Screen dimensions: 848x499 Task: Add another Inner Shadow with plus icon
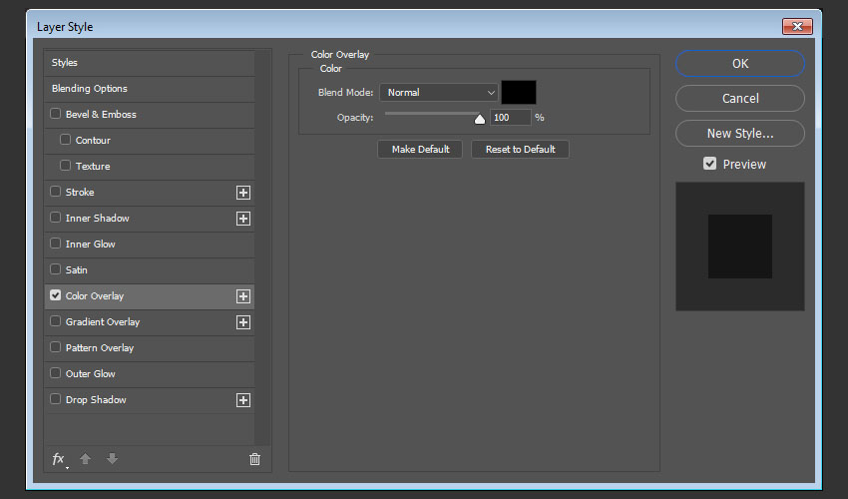(242, 219)
